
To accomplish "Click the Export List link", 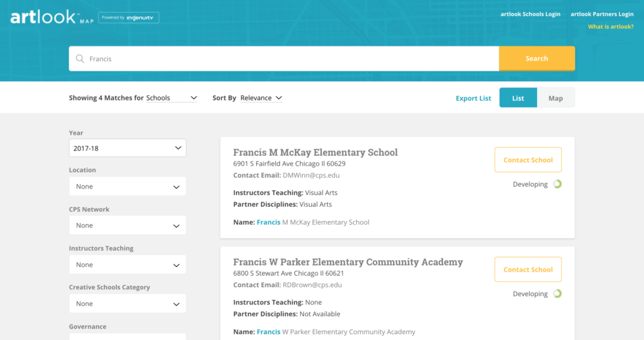I will click(x=473, y=98).
